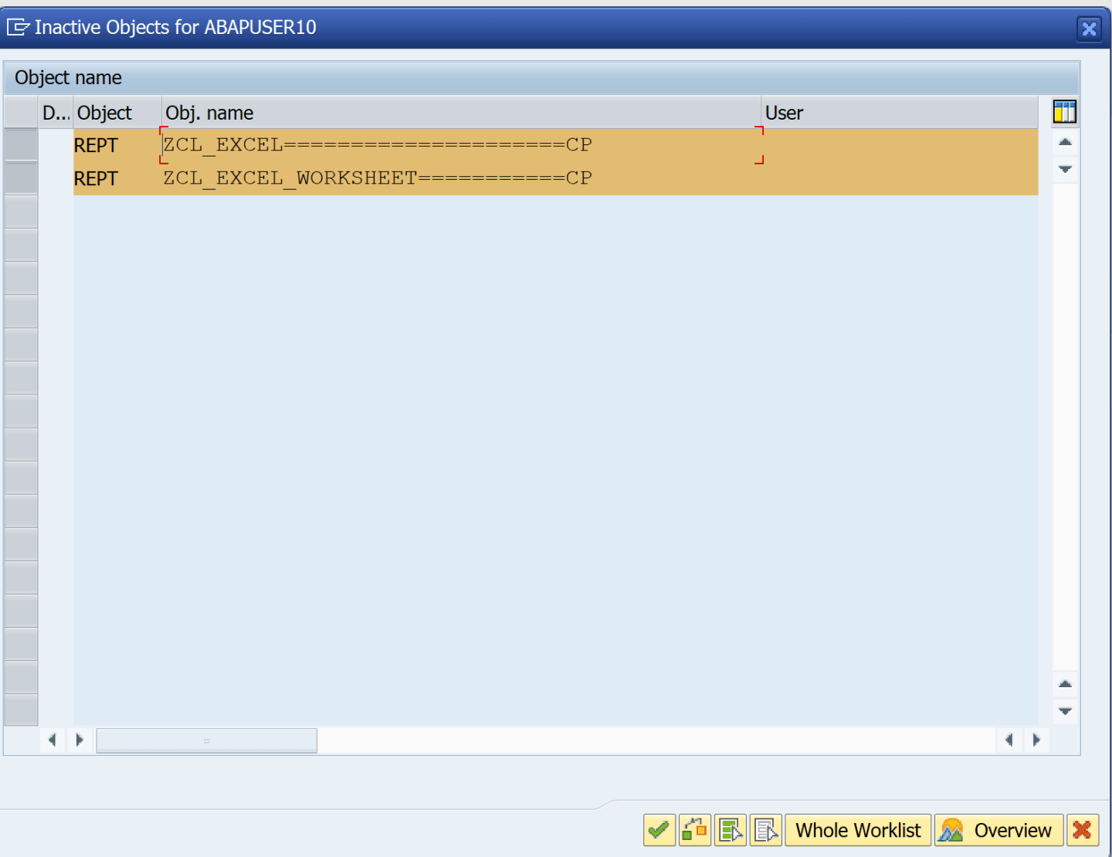Click the transportable objects icon
The image size is (1112, 857).
tap(694, 831)
